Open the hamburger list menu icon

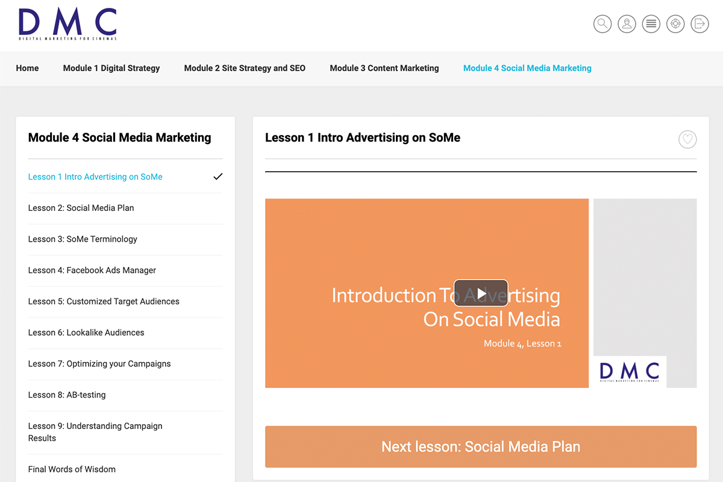651,24
